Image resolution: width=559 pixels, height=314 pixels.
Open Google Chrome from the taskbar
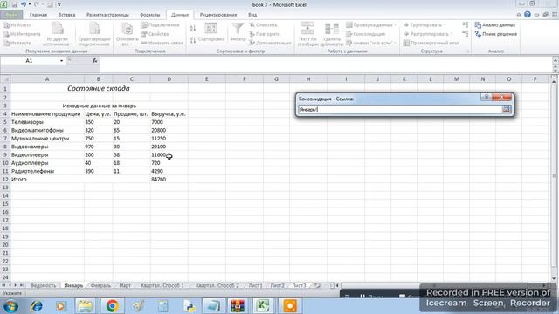(x=113, y=306)
